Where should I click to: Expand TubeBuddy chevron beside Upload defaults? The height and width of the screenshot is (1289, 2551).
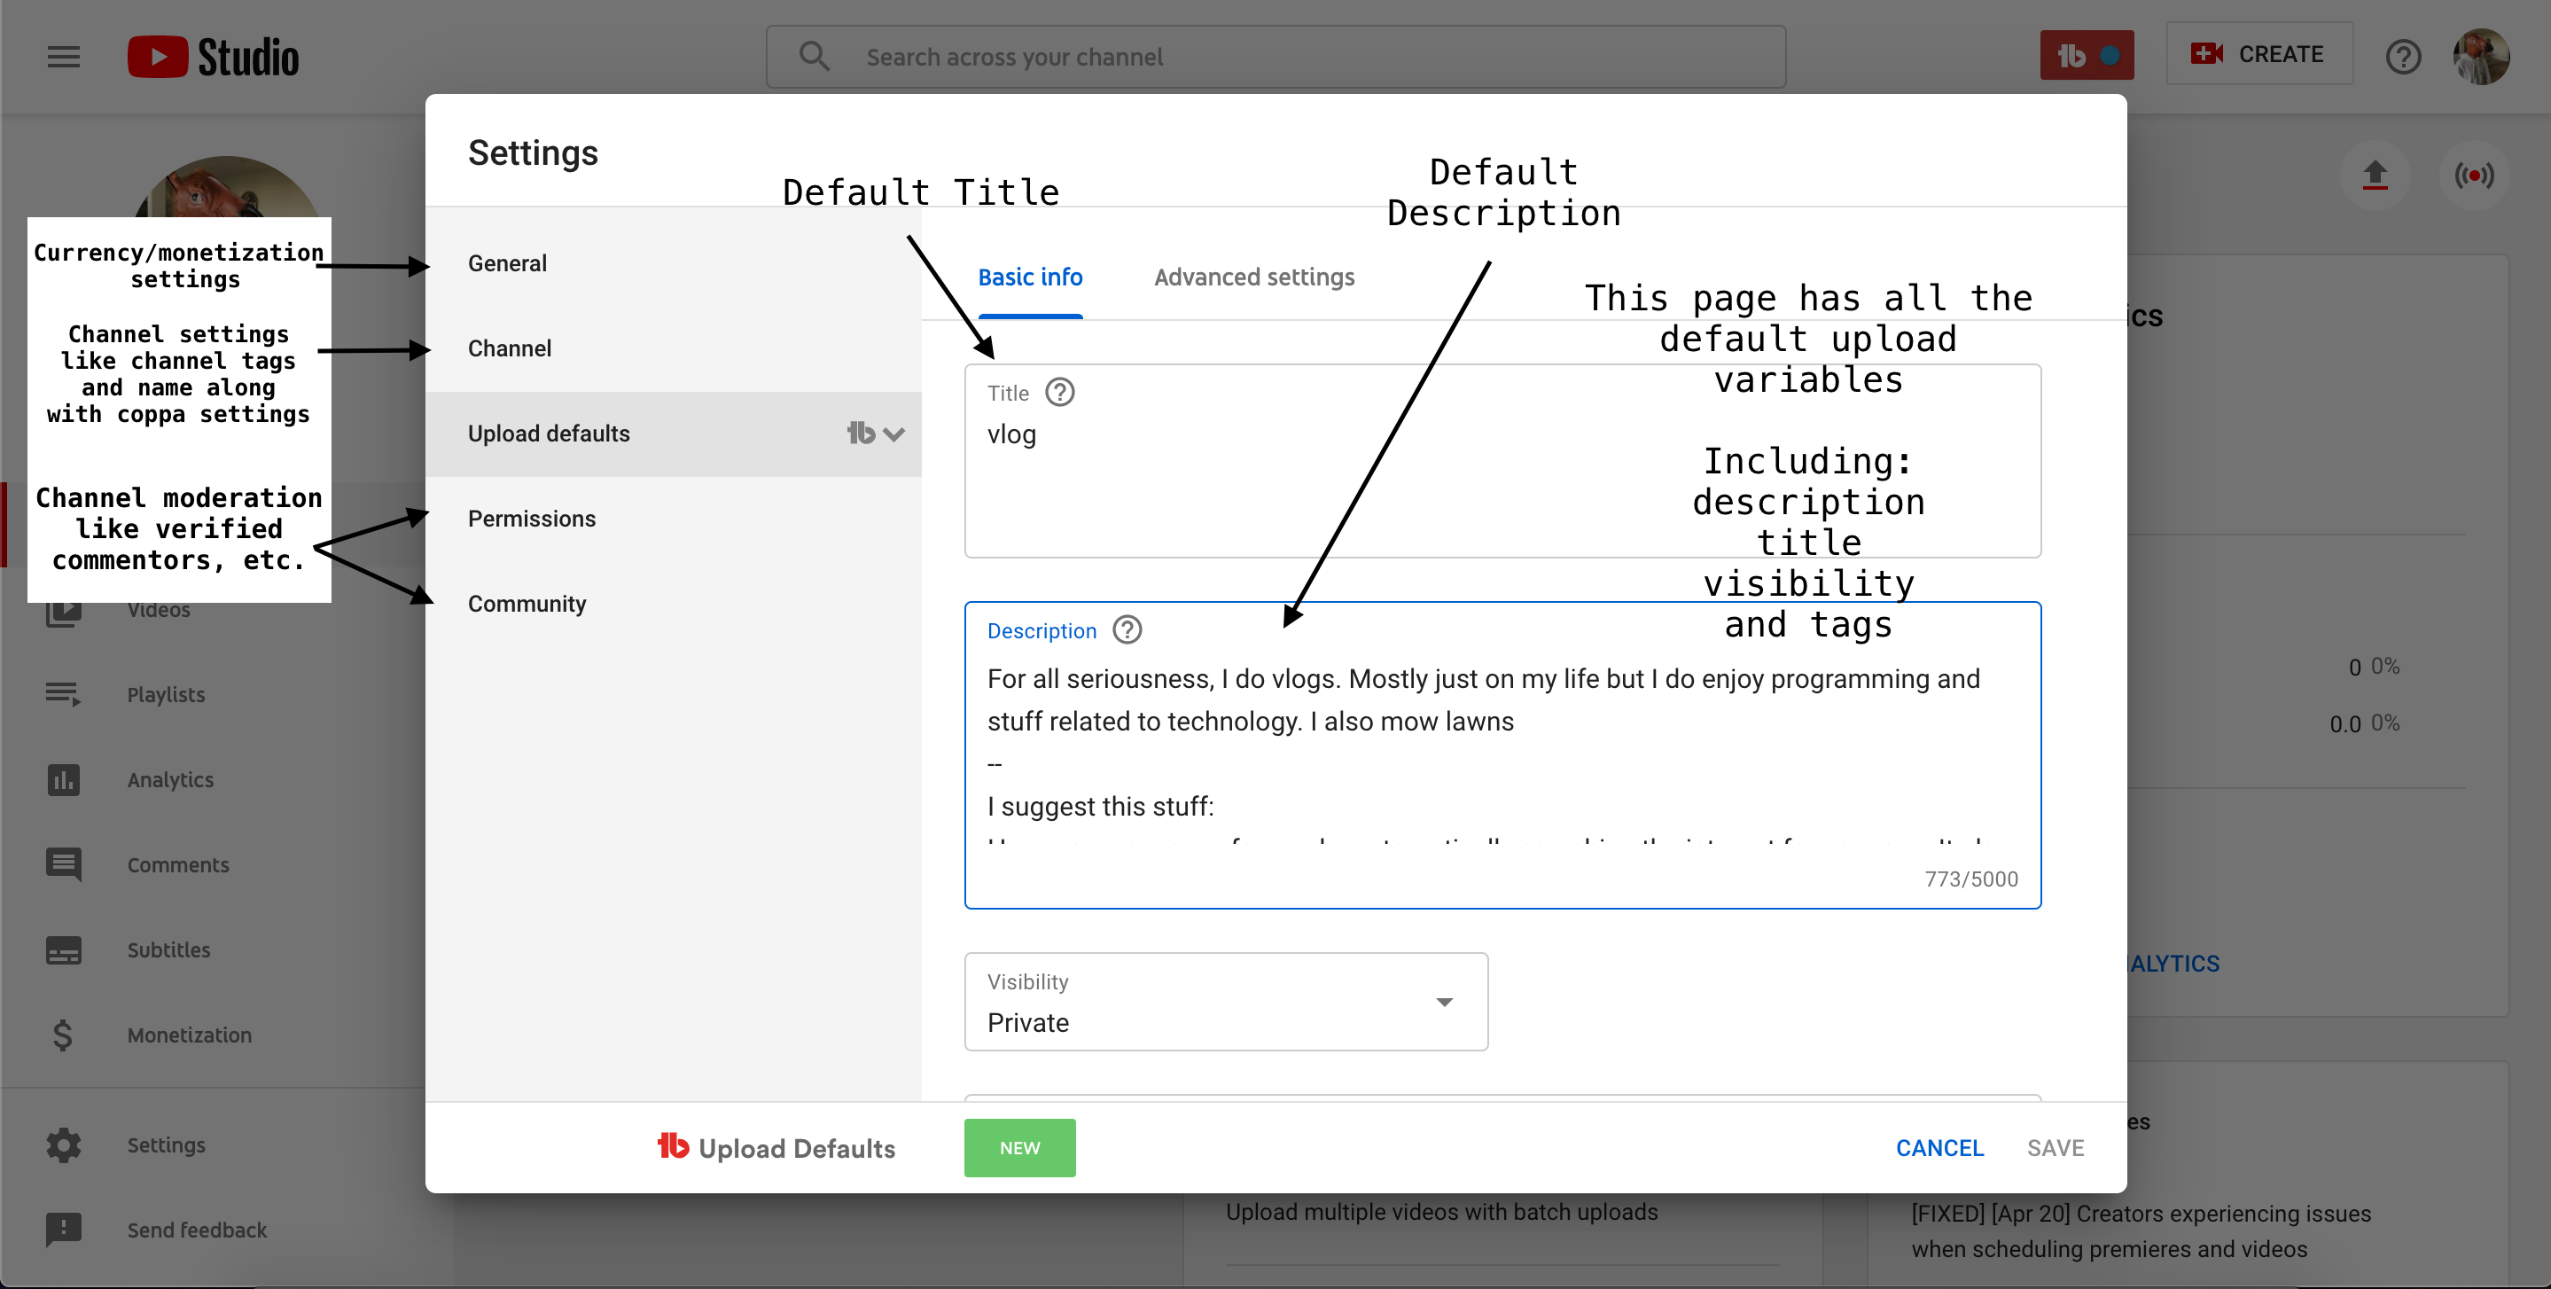pyautogui.click(x=893, y=434)
